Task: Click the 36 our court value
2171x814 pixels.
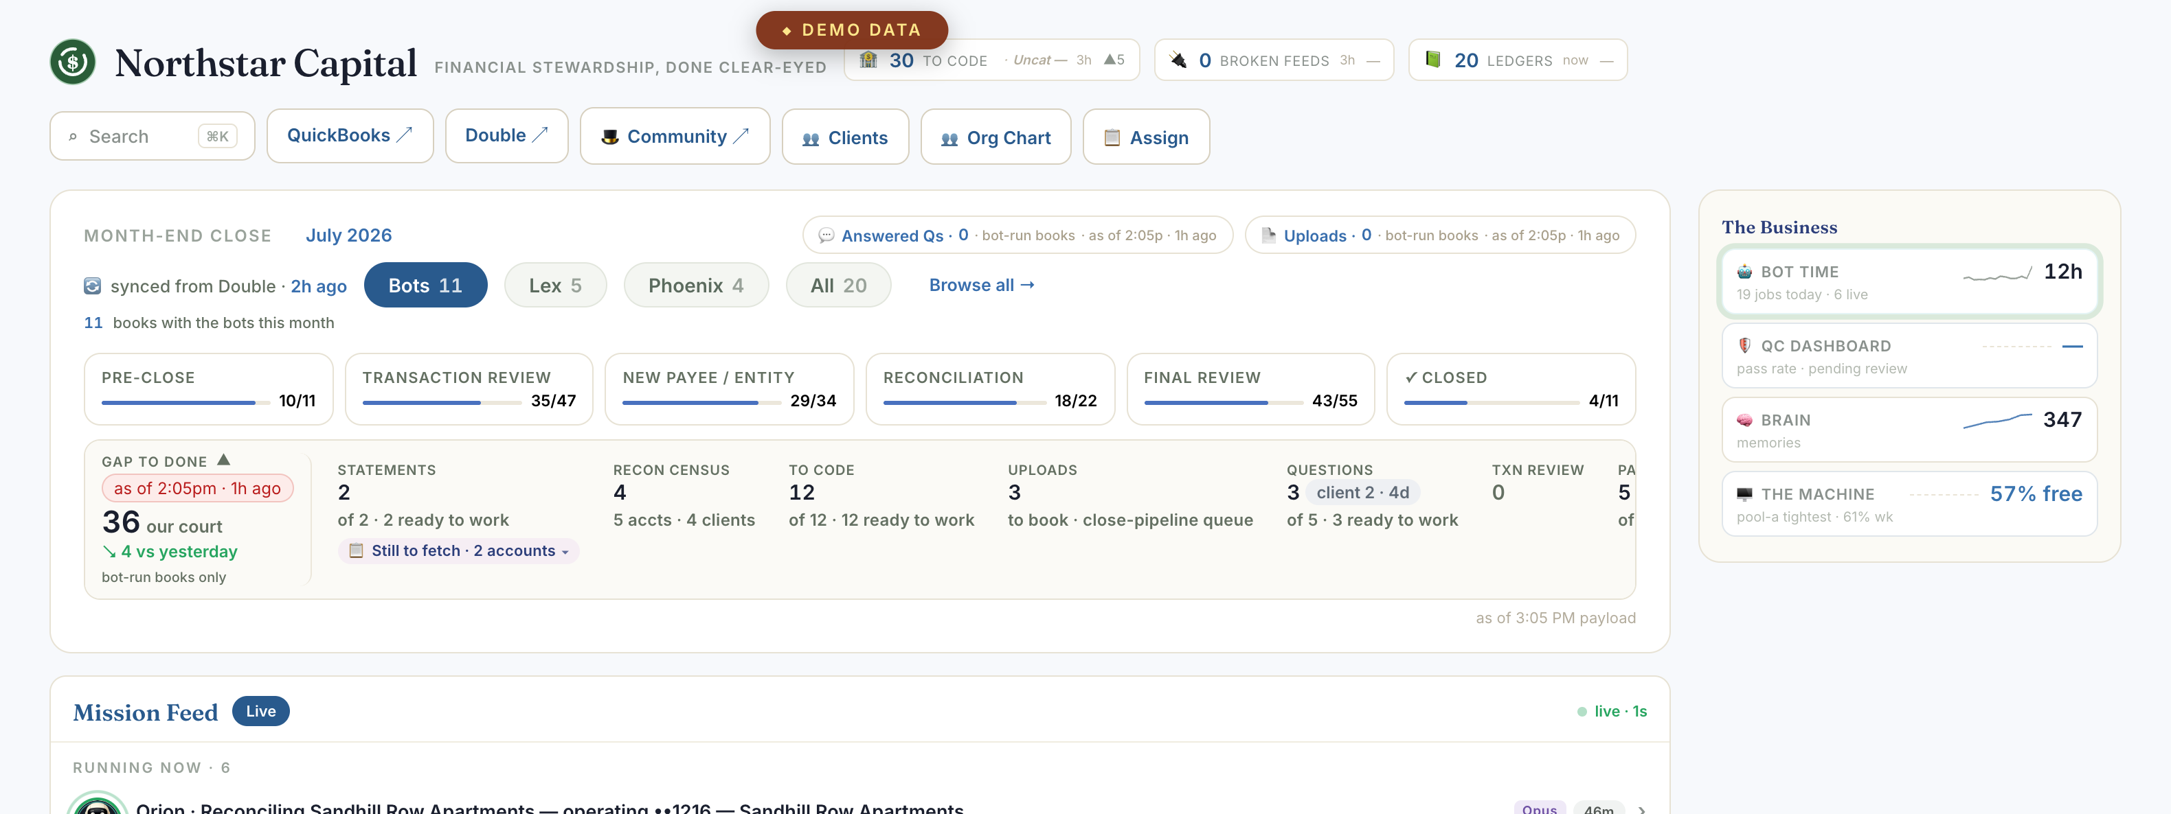Action: pyautogui.click(x=163, y=523)
